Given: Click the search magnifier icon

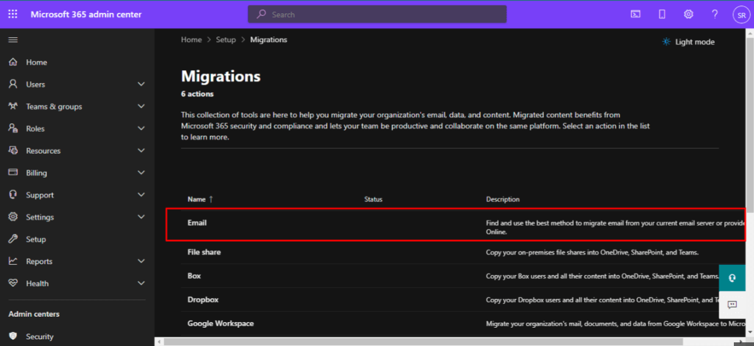Looking at the screenshot, I should 261,14.
